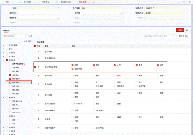The height and width of the screenshot is (135, 193).
Task: Click the red 规则 button
Action: (180, 30)
